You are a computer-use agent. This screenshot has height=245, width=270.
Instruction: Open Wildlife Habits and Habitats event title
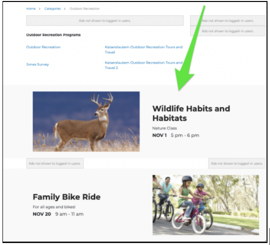pyautogui.click(x=191, y=114)
